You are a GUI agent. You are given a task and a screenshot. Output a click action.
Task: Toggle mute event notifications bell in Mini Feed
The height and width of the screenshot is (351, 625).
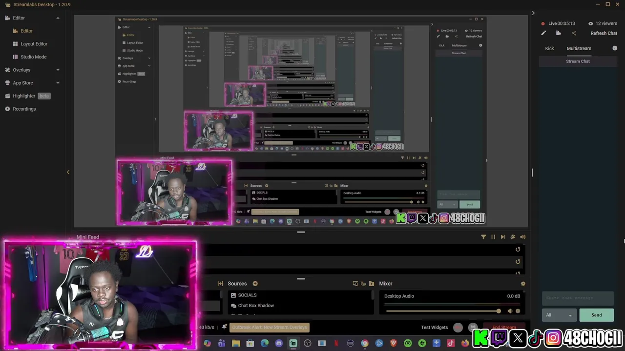pos(513,237)
